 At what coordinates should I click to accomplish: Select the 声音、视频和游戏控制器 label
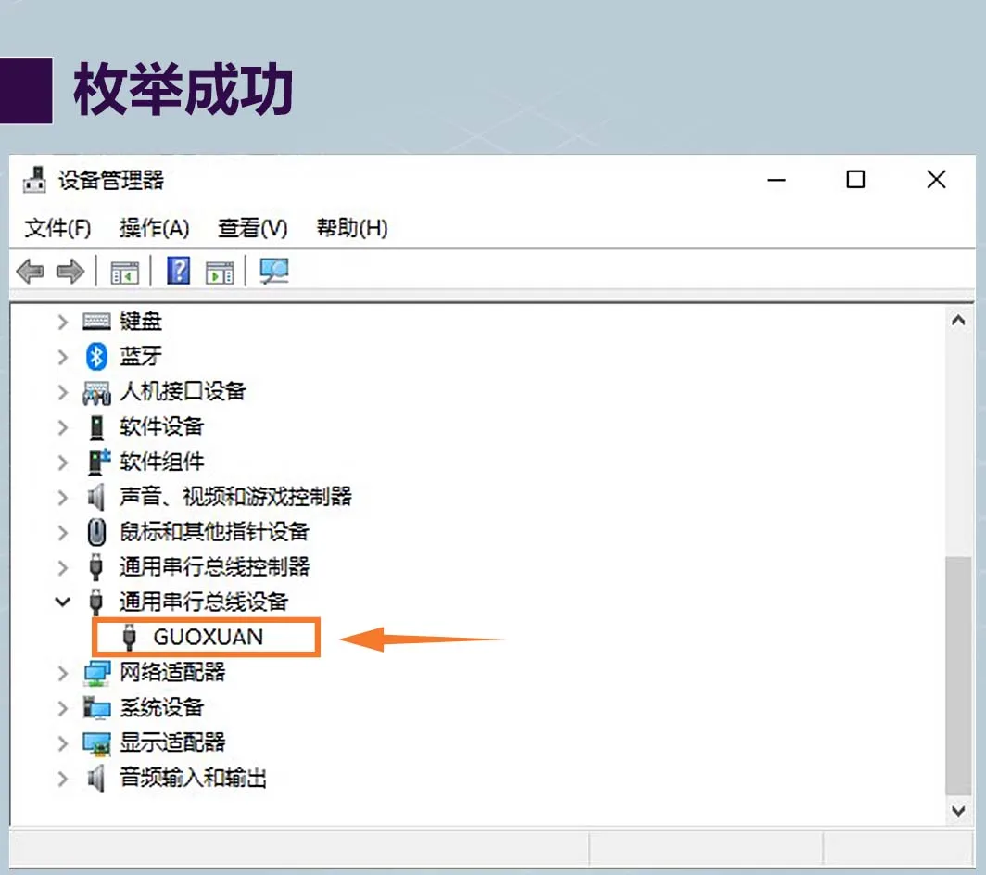pos(235,498)
